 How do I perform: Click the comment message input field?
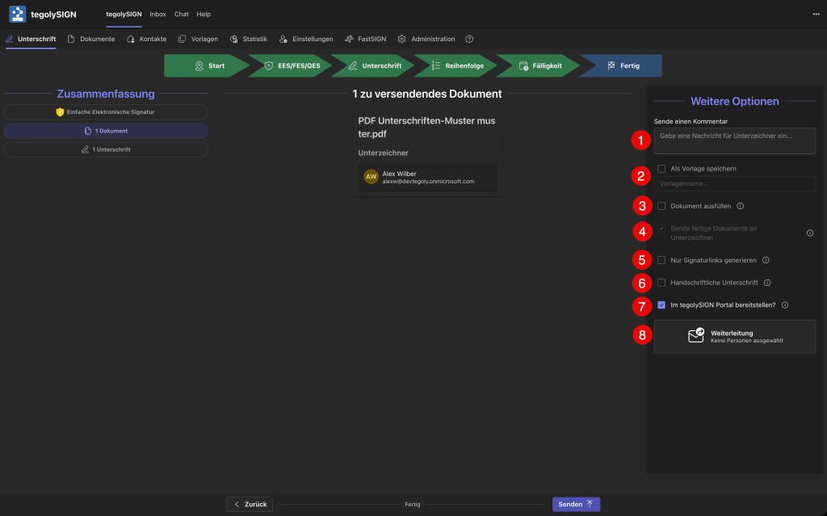click(734, 141)
